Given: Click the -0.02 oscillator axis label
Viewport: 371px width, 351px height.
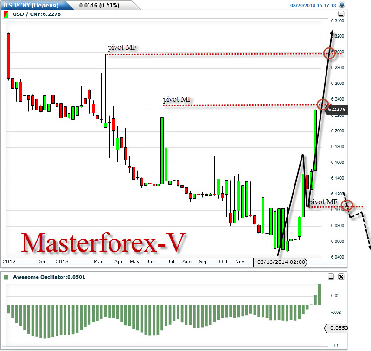Looking at the screenshot, I should (x=336, y=312).
